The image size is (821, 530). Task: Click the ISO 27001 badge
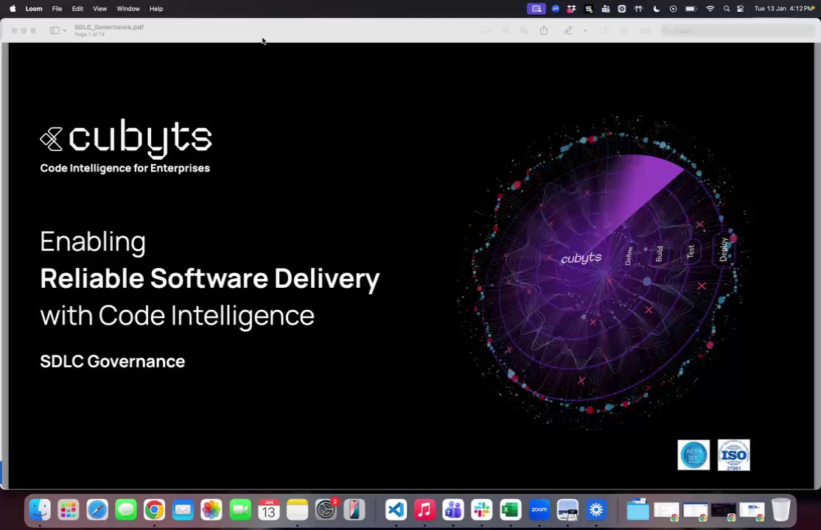point(733,455)
